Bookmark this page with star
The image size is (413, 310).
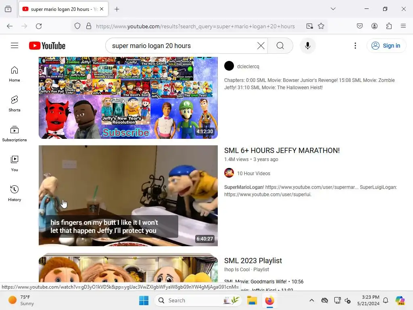click(321, 26)
